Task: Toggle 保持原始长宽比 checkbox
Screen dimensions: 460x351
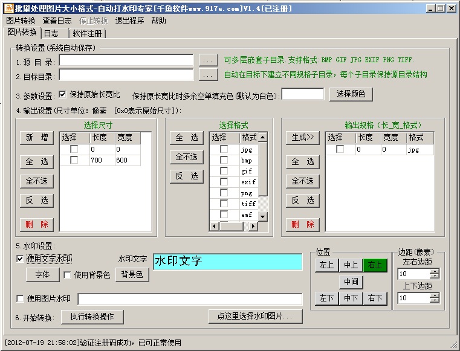Action: click(62, 95)
